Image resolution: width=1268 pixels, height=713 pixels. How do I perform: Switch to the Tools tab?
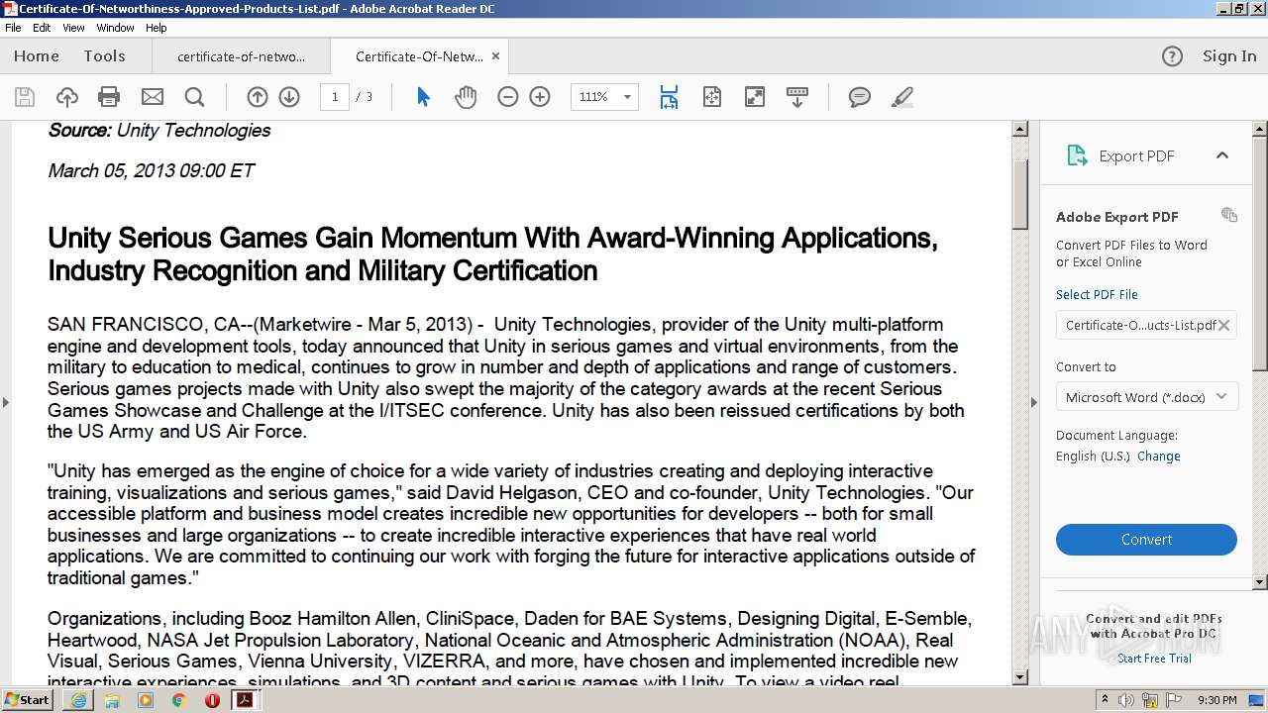click(x=104, y=56)
